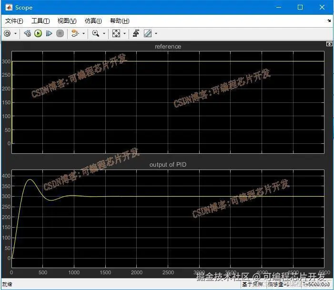Click the 基于采样 status bar entry
This screenshot has width=334, height=290.
[253, 284]
